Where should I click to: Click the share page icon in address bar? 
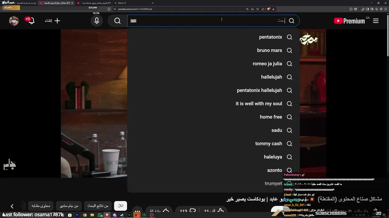263,9
